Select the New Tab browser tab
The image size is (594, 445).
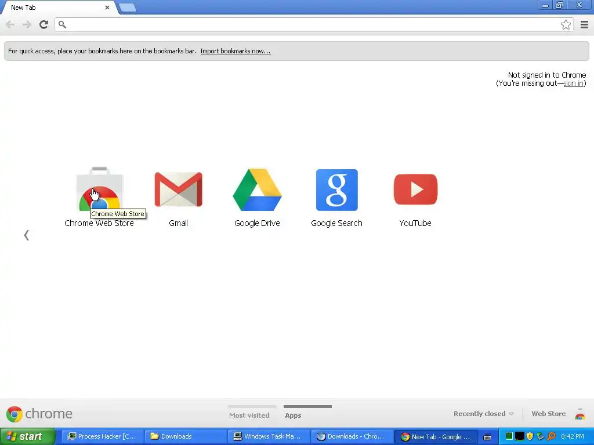tap(59, 8)
